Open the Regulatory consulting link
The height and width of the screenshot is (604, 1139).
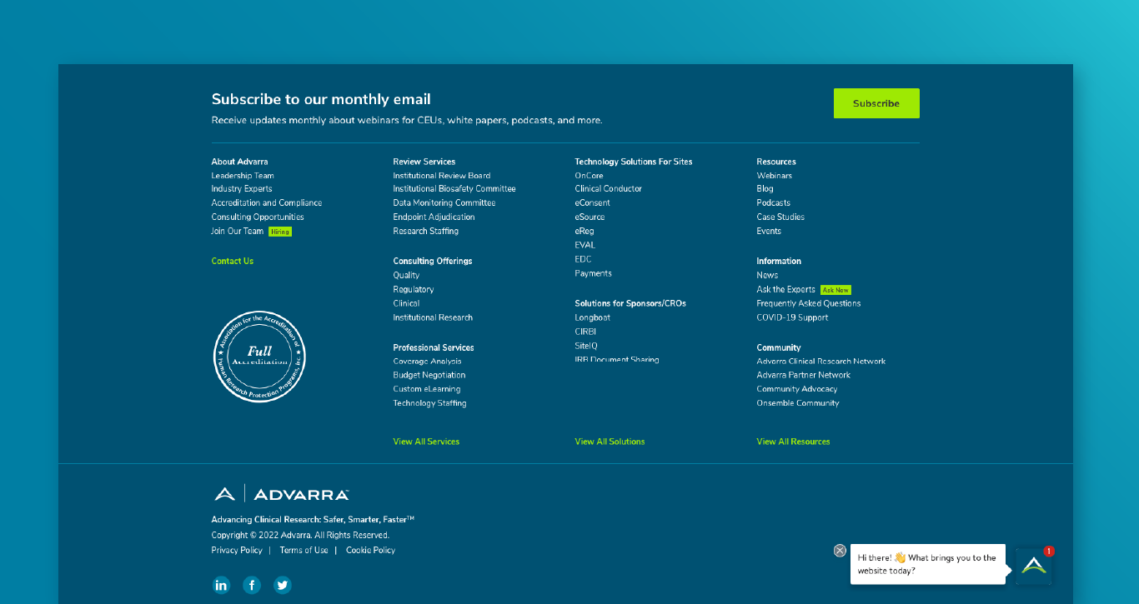coord(414,290)
